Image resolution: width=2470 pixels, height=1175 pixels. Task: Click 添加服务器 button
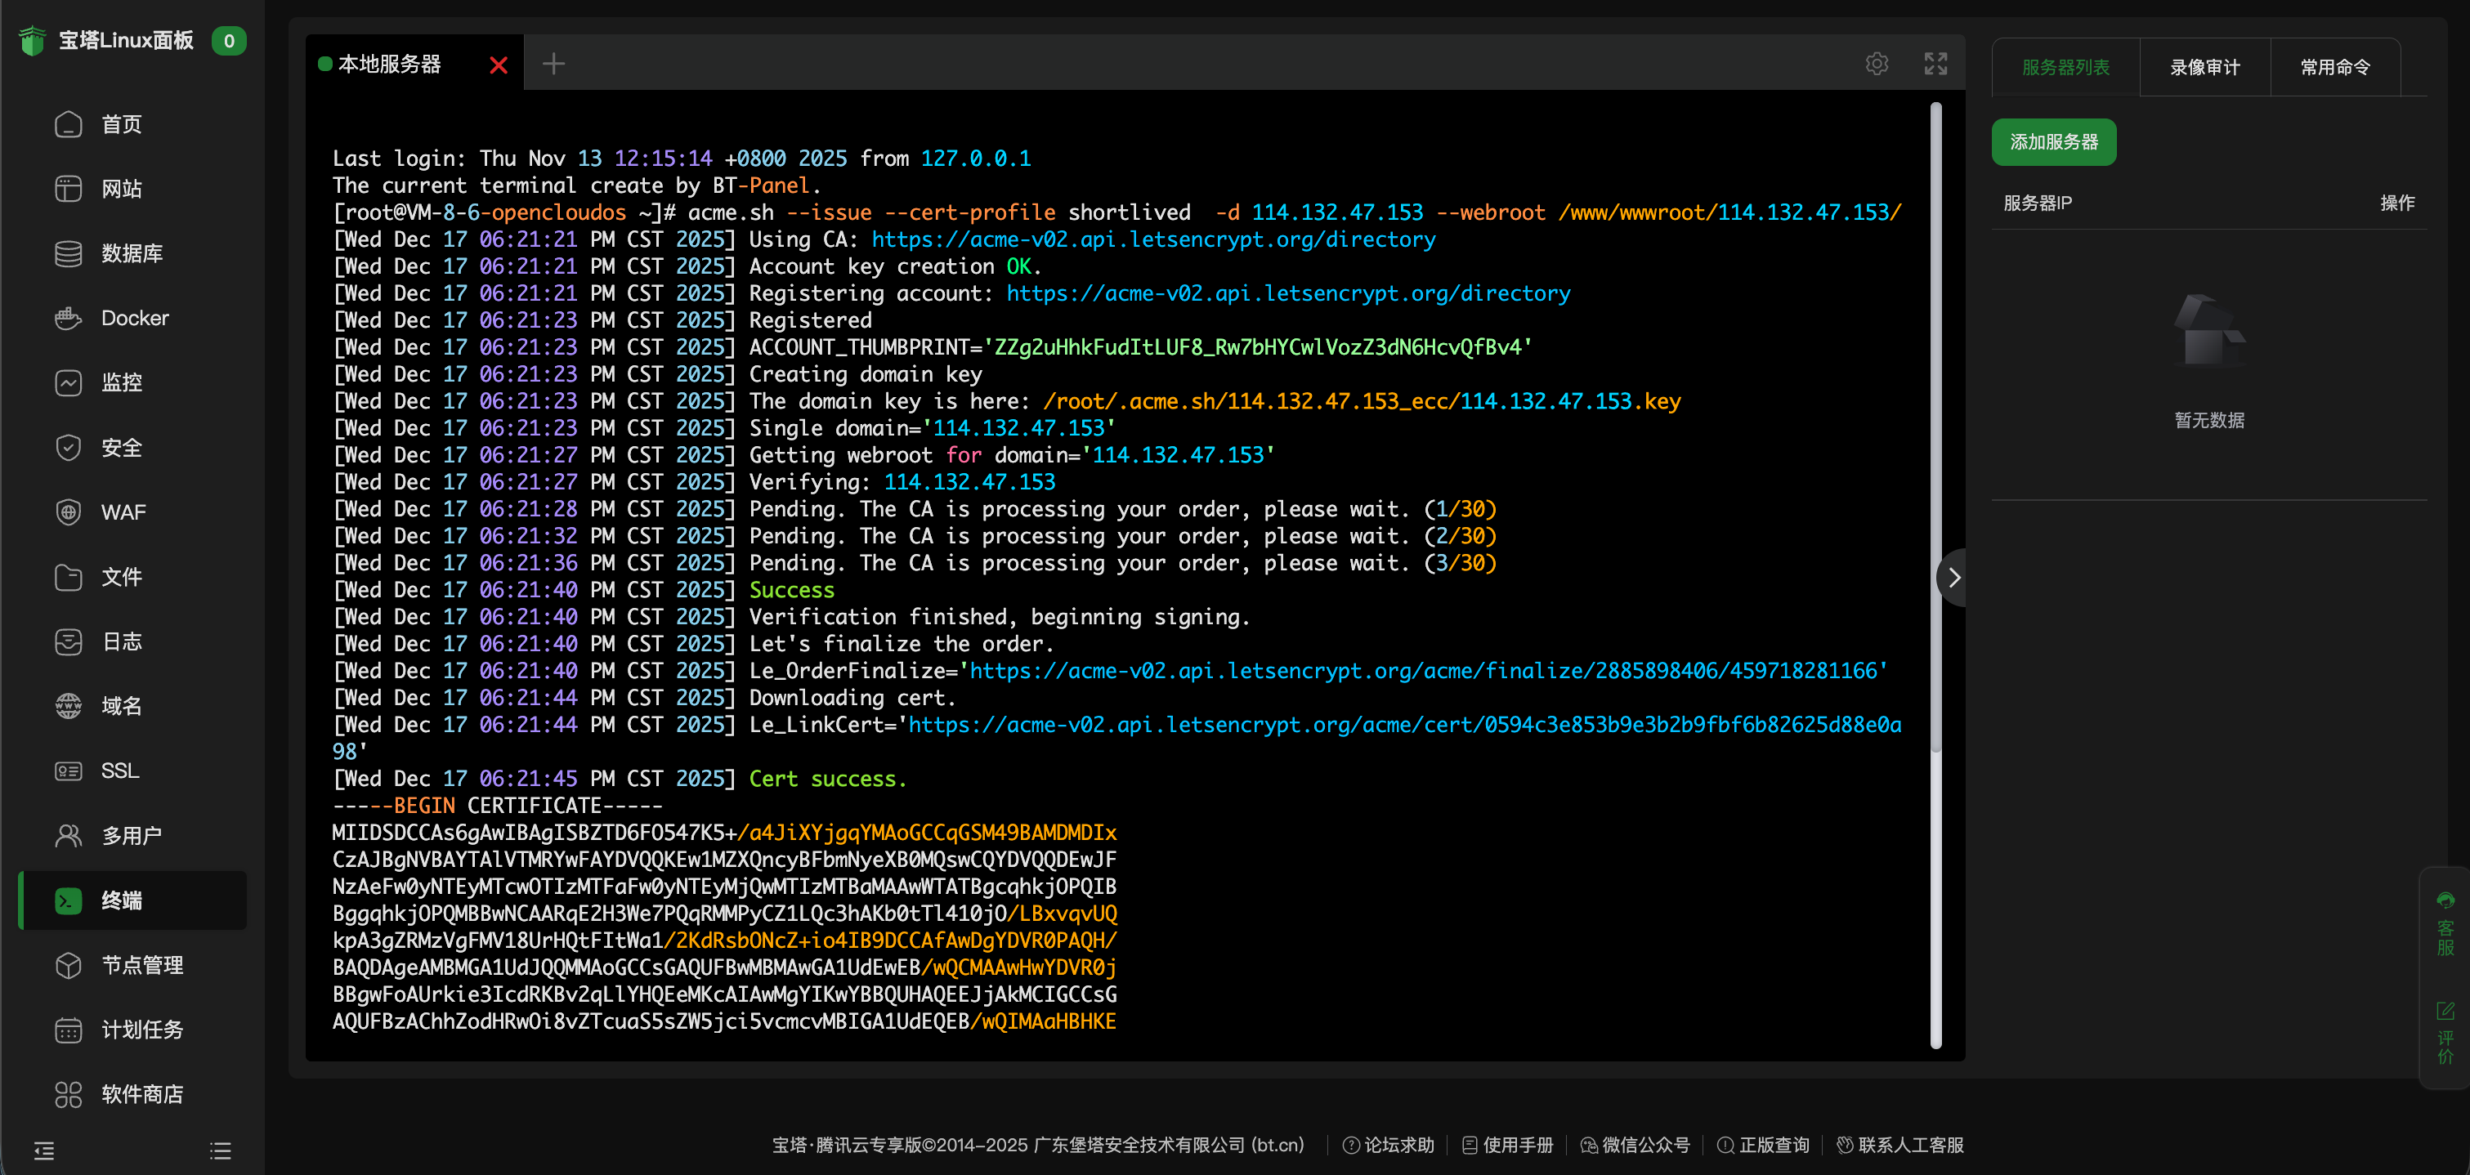coord(2053,142)
